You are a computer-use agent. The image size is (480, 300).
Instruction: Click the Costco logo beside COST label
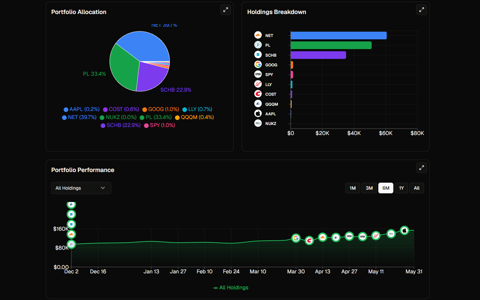(258, 94)
